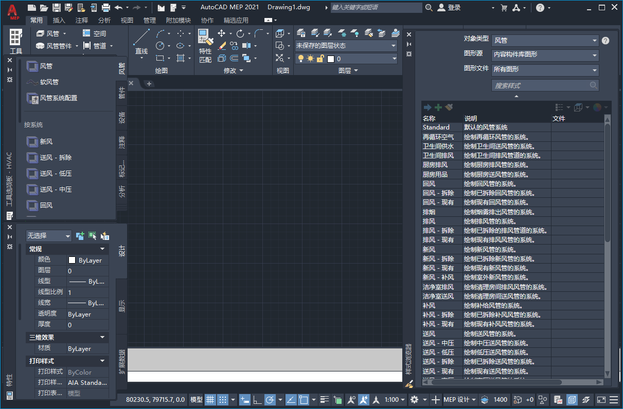The height and width of the screenshot is (409, 623).
Task: Toggle the layer on/off lightbulb icon
Action: pyautogui.click(x=301, y=59)
